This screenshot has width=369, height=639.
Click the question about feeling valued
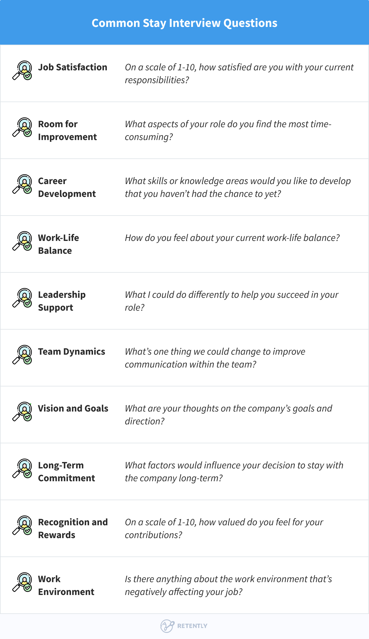click(x=224, y=528)
